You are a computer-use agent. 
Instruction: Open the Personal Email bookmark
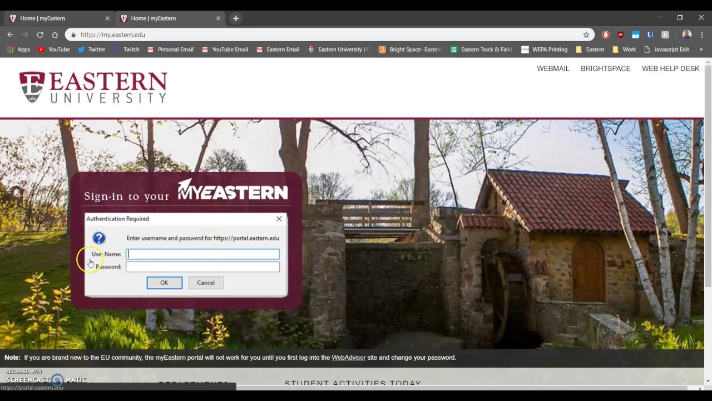point(170,50)
